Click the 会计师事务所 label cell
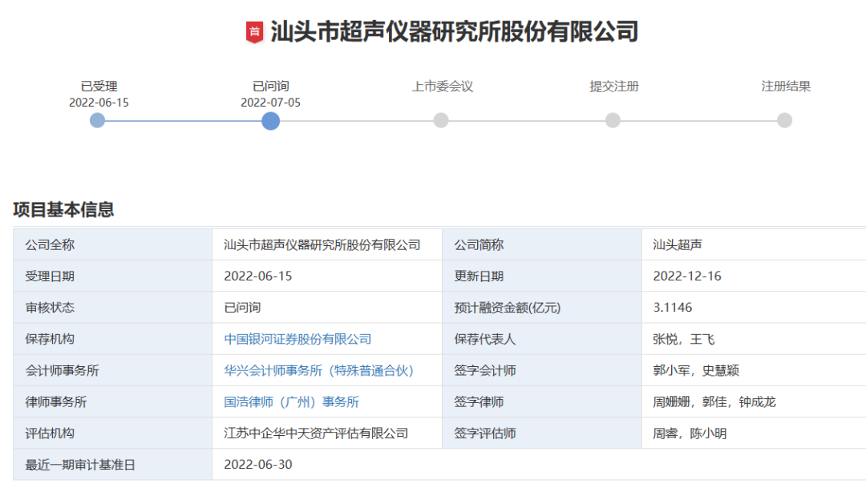The height and width of the screenshot is (488, 866). coord(113,370)
